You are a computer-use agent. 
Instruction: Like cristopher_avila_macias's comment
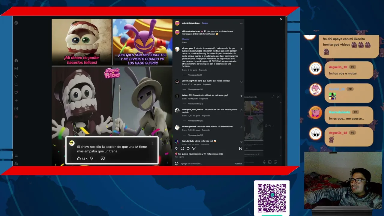coord(241,110)
